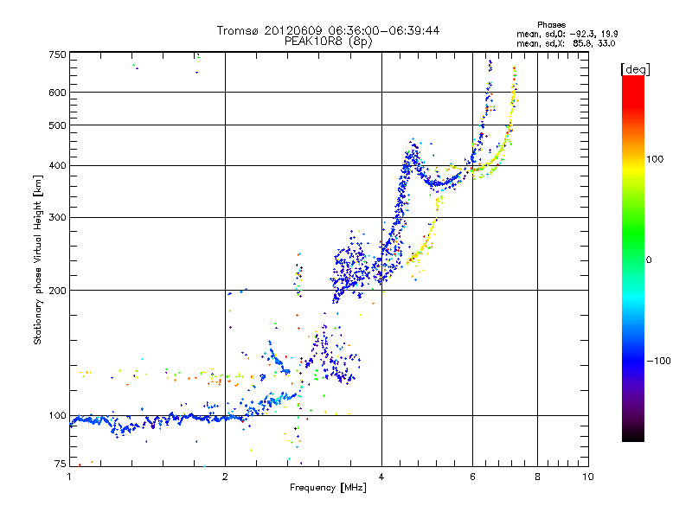692x519 pixels.
Task: Click the x-axis tick label '2'
Action: coord(225,477)
